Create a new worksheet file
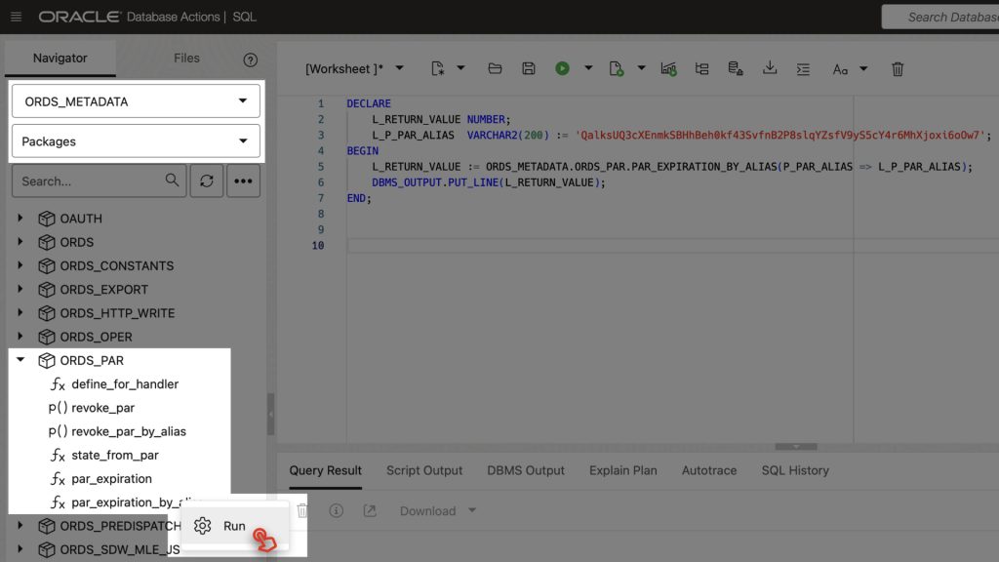 click(x=437, y=69)
